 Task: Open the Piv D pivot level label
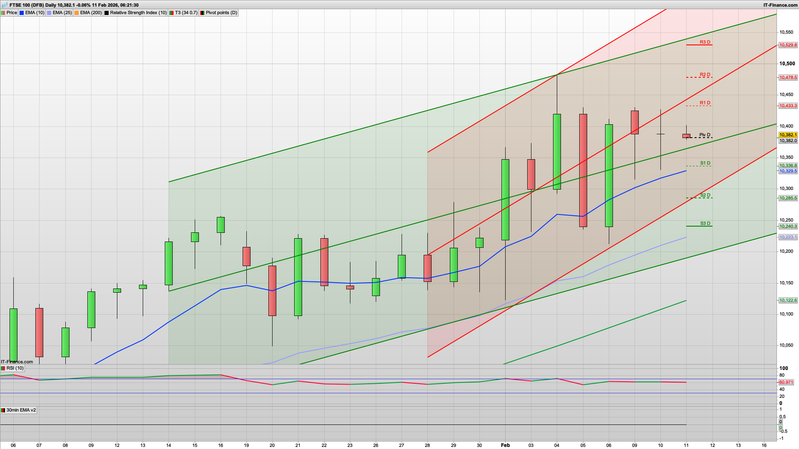coord(705,135)
